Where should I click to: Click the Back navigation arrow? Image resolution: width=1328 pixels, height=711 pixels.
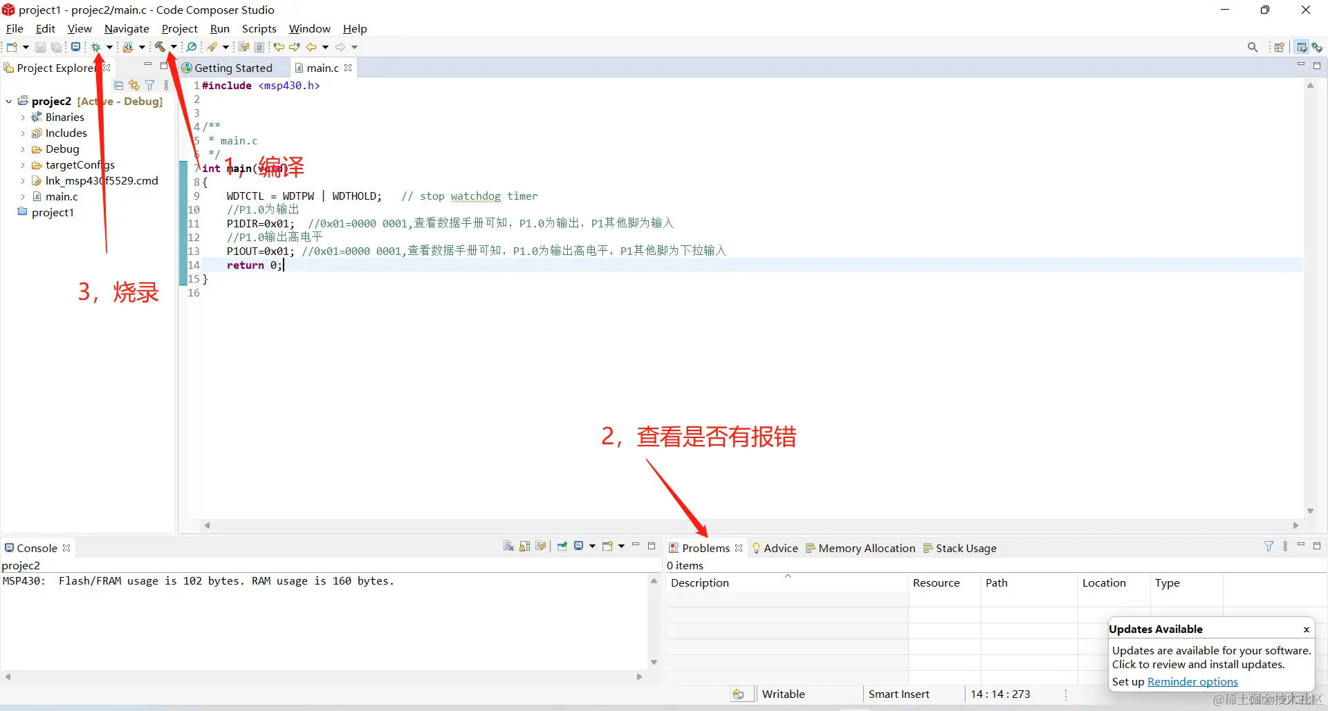pos(311,47)
